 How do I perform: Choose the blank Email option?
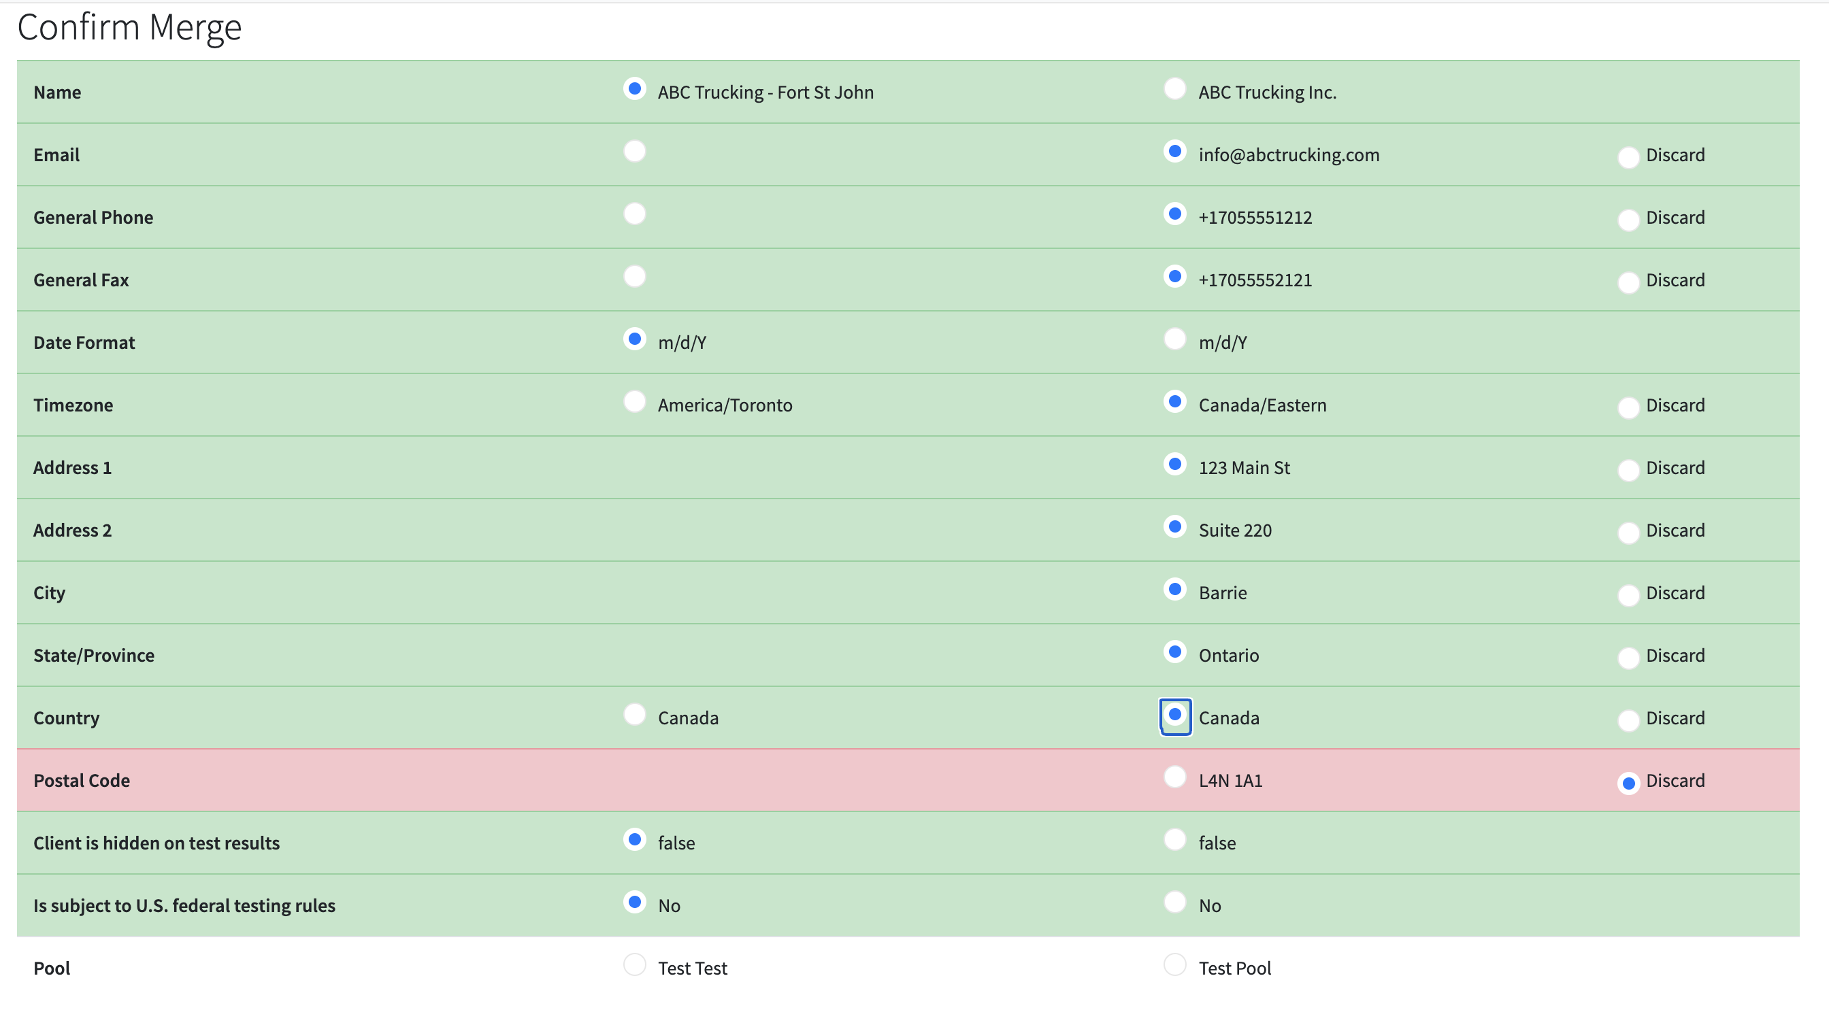[634, 151]
